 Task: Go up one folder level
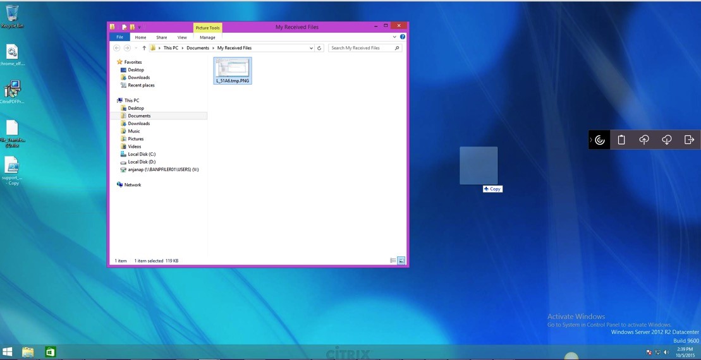tap(144, 48)
